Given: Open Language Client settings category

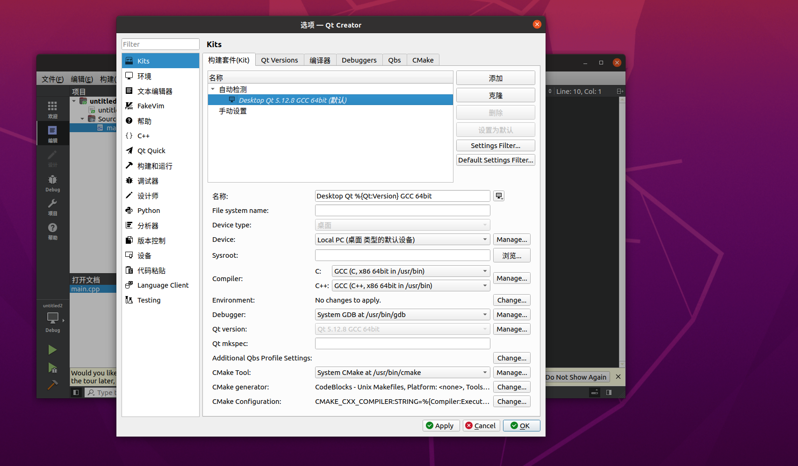Looking at the screenshot, I should [160, 285].
